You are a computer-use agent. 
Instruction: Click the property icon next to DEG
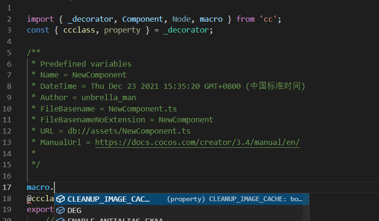click(61, 210)
